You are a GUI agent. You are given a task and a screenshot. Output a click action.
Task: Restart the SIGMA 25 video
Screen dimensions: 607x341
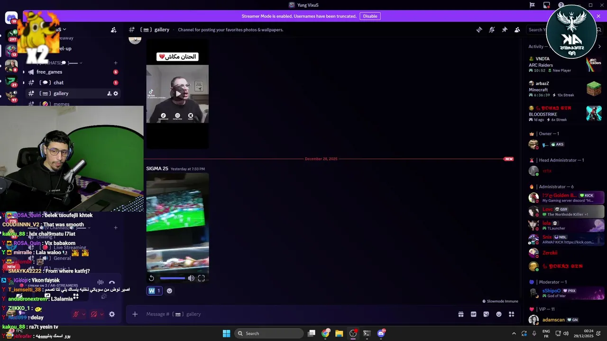click(x=151, y=278)
